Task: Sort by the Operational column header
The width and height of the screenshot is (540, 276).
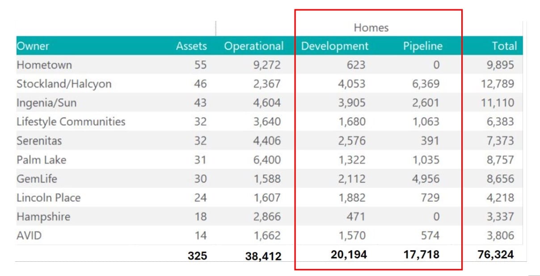Action: click(x=254, y=46)
